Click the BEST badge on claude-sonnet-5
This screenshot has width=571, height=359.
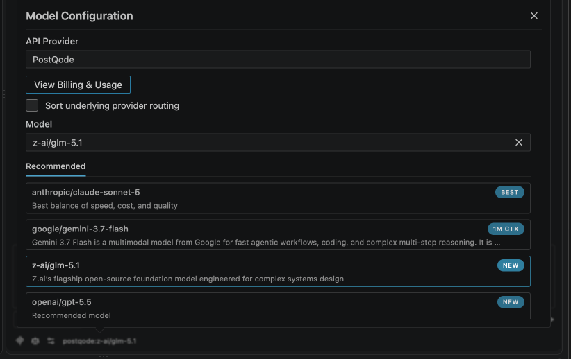click(509, 192)
